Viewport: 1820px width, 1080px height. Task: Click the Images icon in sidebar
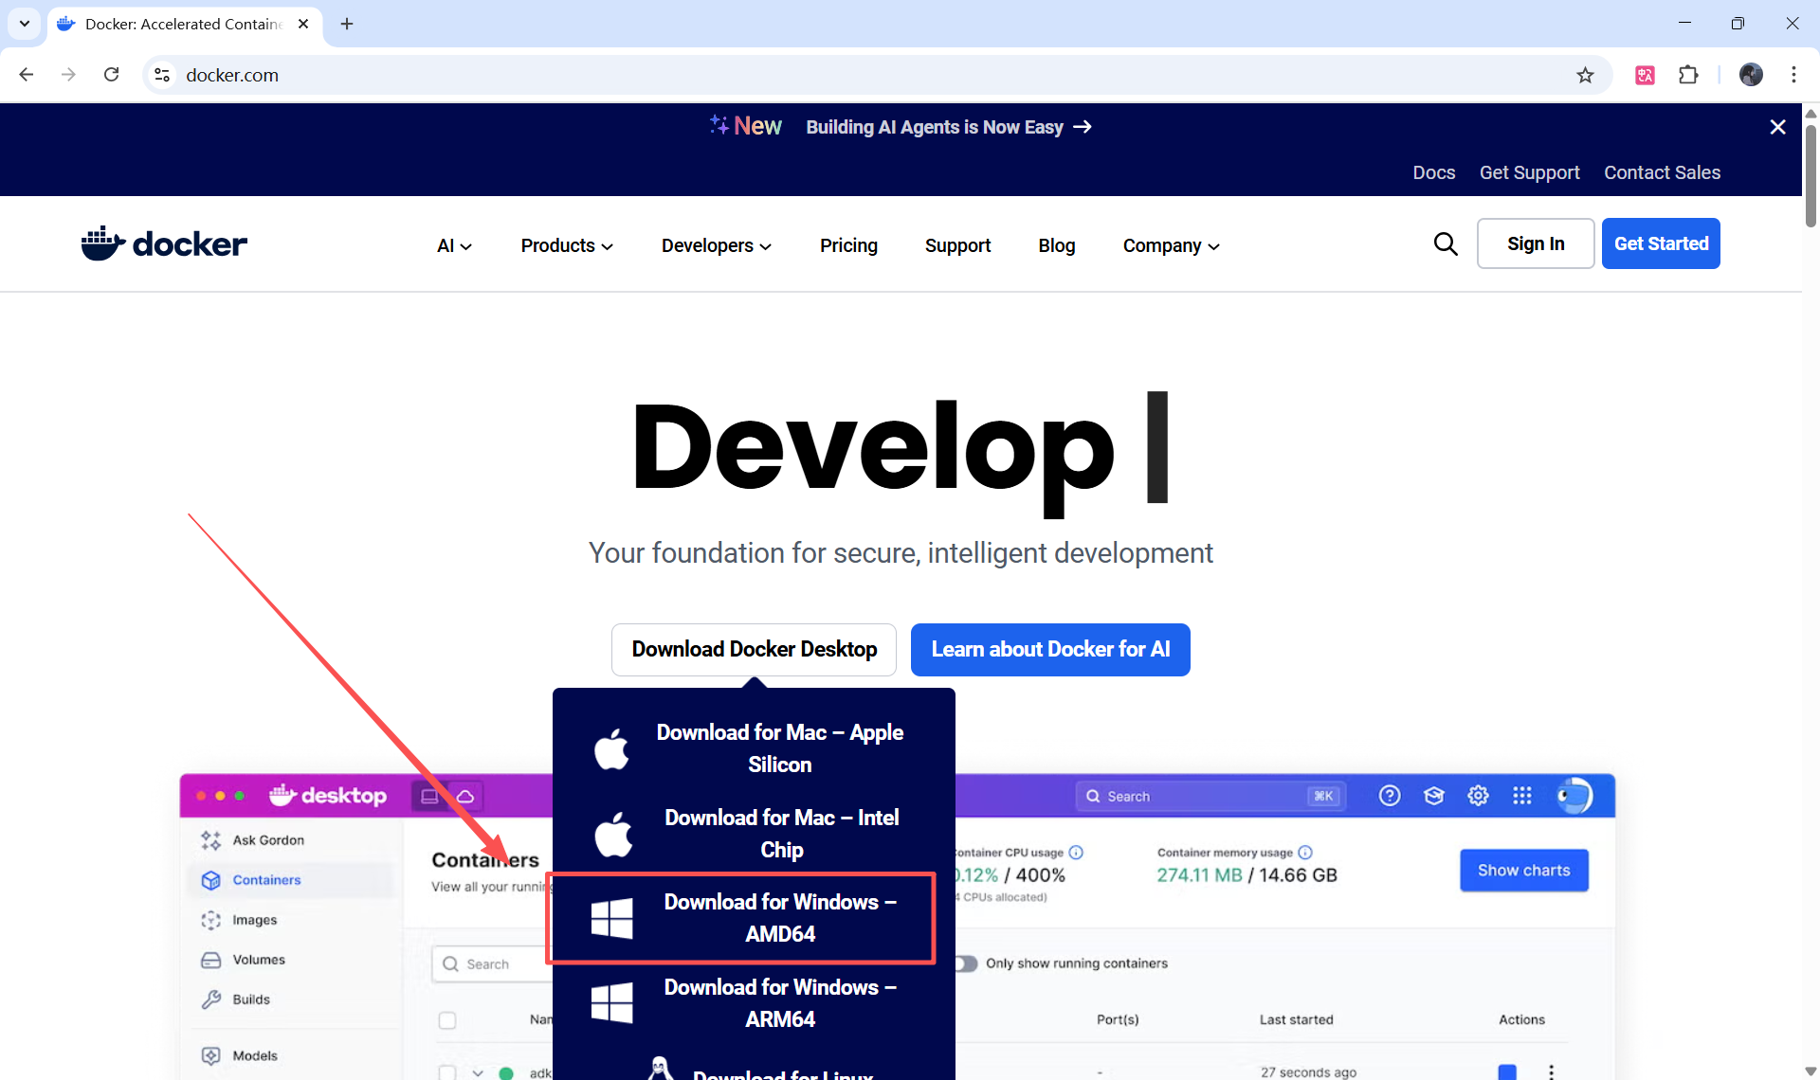click(210, 920)
